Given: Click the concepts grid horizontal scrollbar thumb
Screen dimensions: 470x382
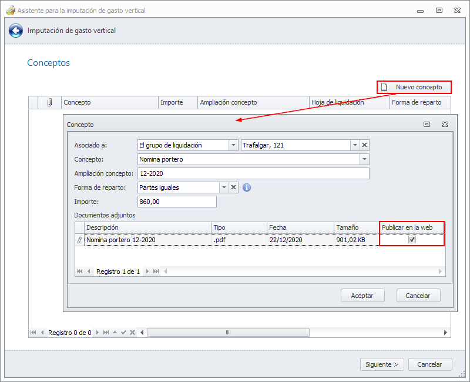Looking at the screenshot, I should tap(228, 332).
